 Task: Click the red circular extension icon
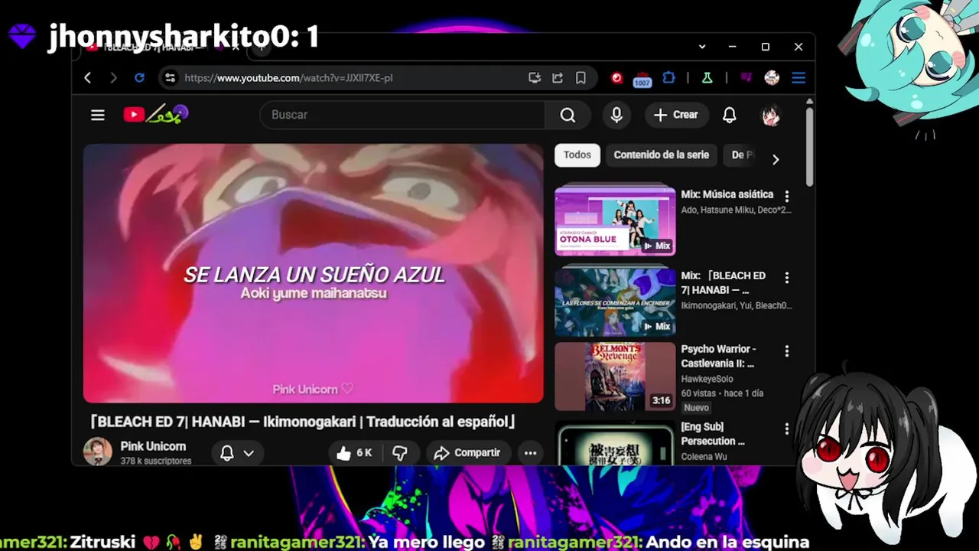(x=617, y=78)
